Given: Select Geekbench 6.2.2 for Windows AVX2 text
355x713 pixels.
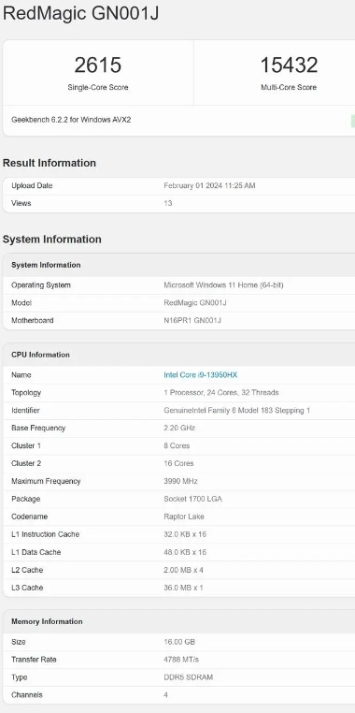Looking at the screenshot, I should pyautogui.click(x=71, y=120).
